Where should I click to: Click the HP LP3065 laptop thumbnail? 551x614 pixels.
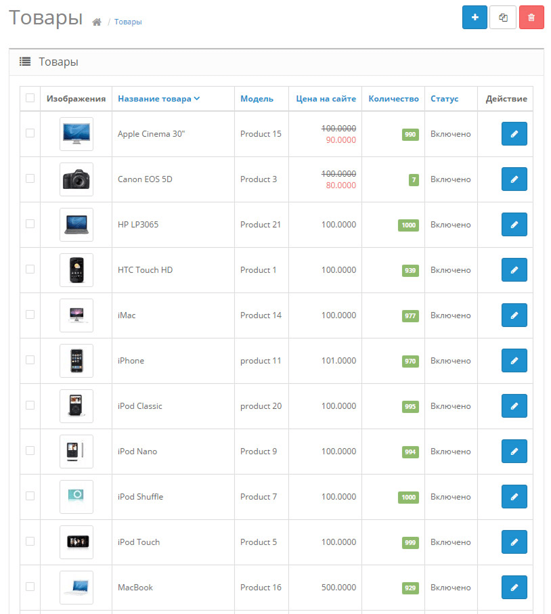[x=76, y=225]
